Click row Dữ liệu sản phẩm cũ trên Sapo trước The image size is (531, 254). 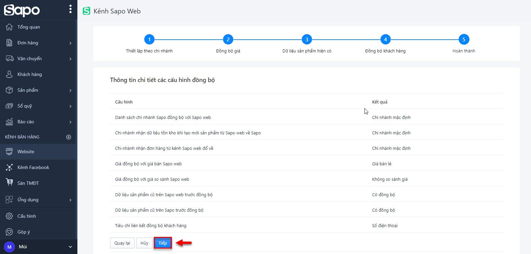(307, 210)
